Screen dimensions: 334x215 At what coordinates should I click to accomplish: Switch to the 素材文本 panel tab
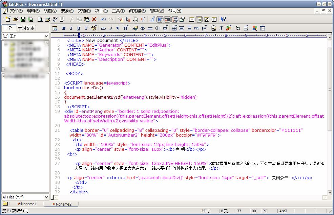pyautogui.click(x=26, y=28)
